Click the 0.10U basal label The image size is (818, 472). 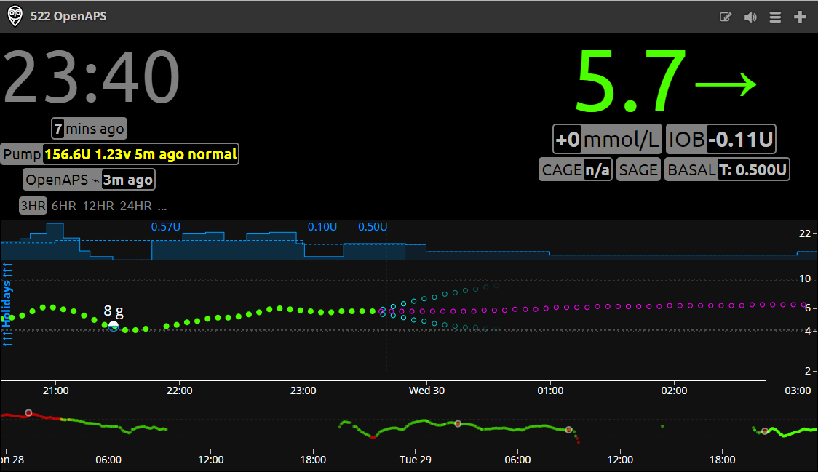[322, 227]
